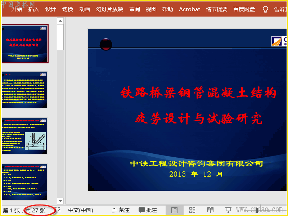Screen dimensions: 288x216
Task: Open the 插入 ribbon tab
Action: click(x=33, y=9)
